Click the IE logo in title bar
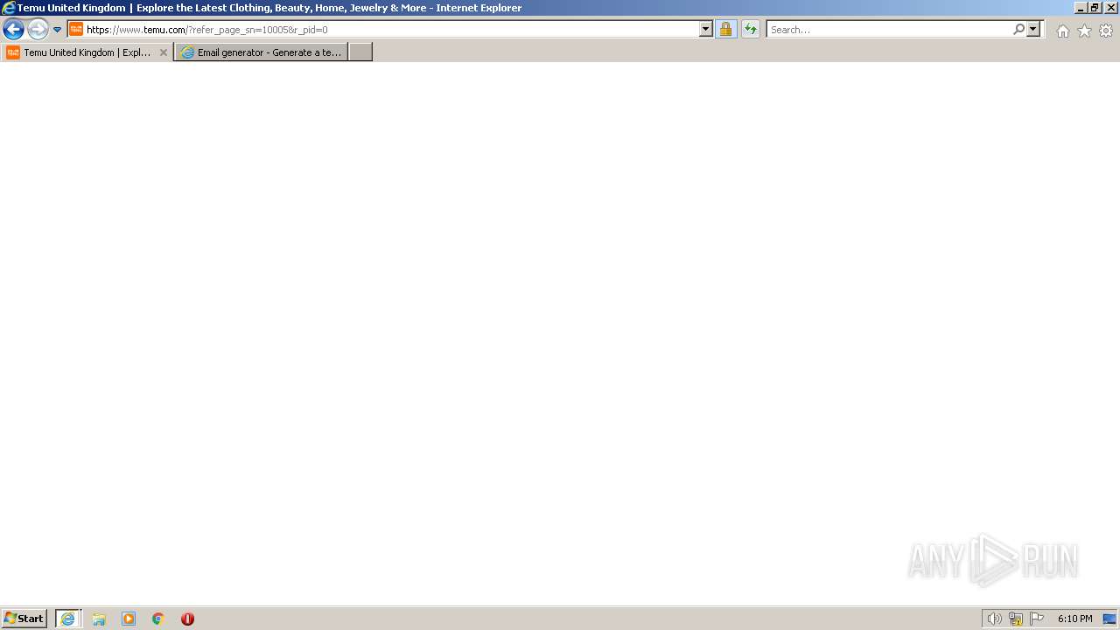 click(8, 8)
